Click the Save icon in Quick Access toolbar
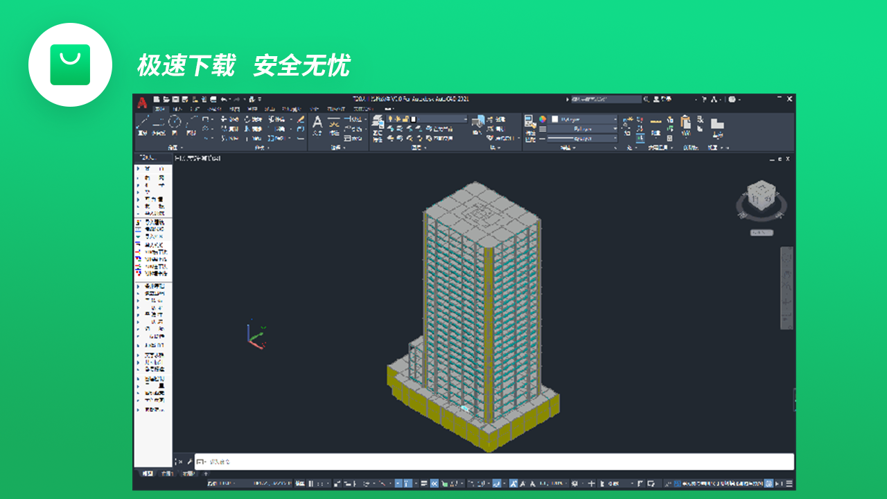Image resolution: width=887 pixels, height=499 pixels. [175, 98]
